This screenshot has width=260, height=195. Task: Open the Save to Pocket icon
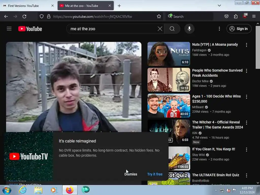coord(226,16)
